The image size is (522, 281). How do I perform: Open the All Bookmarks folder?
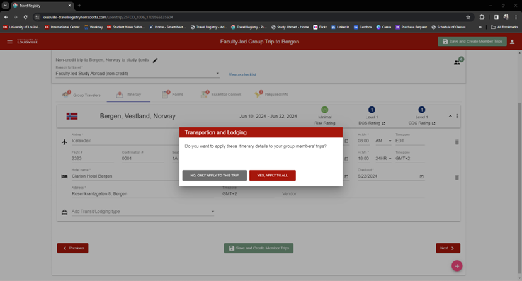point(504,27)
